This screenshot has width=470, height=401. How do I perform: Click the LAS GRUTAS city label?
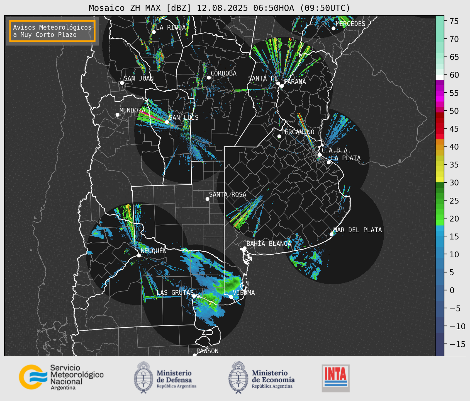tap(175, 293)
